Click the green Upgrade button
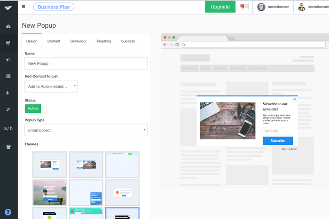The image size is (329, 219). pos(220,7)
